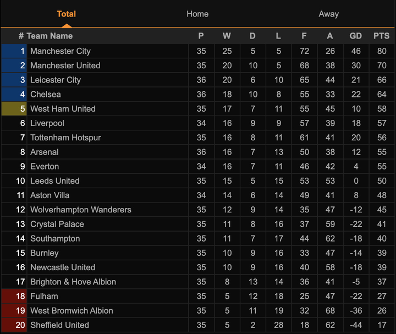This screenshot has height=334, width=396.
Task: Click on Leicester City team name
Action: pyautogui.click(x=56, y=80)
